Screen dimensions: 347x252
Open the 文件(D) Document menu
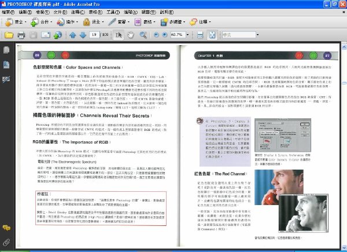point(60,12)
